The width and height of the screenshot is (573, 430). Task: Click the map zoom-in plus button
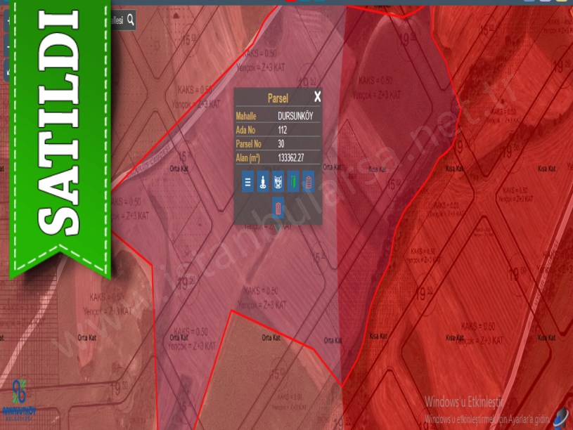tap(8, 21)
